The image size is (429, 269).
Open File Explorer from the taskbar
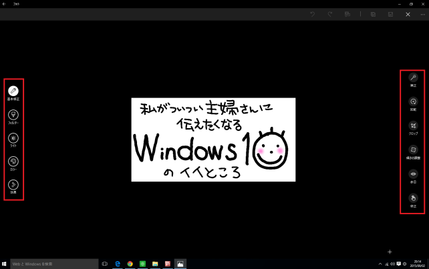155,264
